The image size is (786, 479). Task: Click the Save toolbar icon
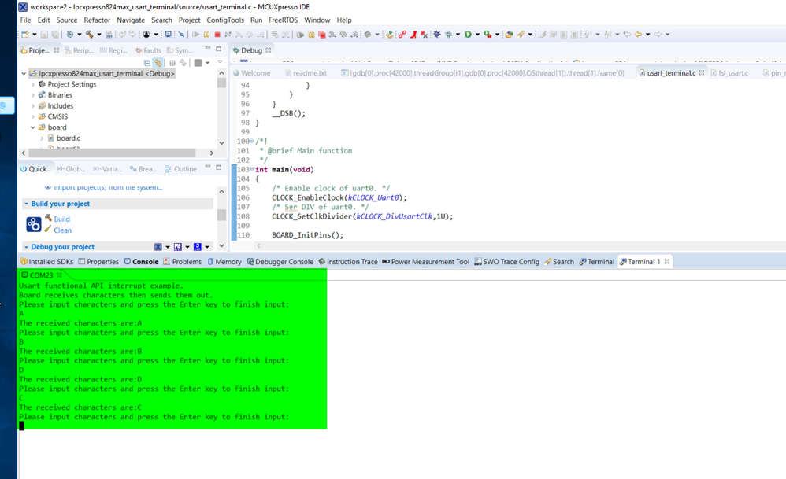(x=44, y=35)
